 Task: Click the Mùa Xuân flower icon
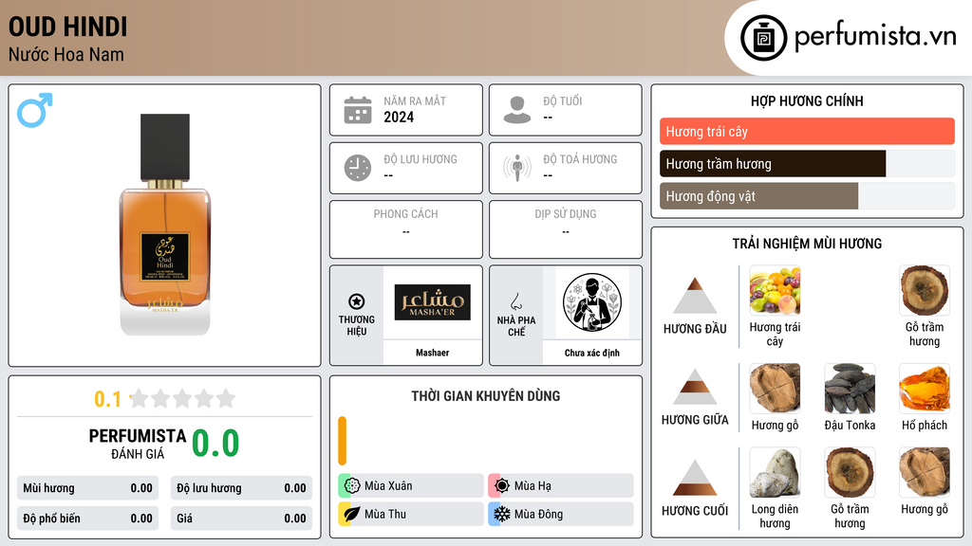[352, 486]
